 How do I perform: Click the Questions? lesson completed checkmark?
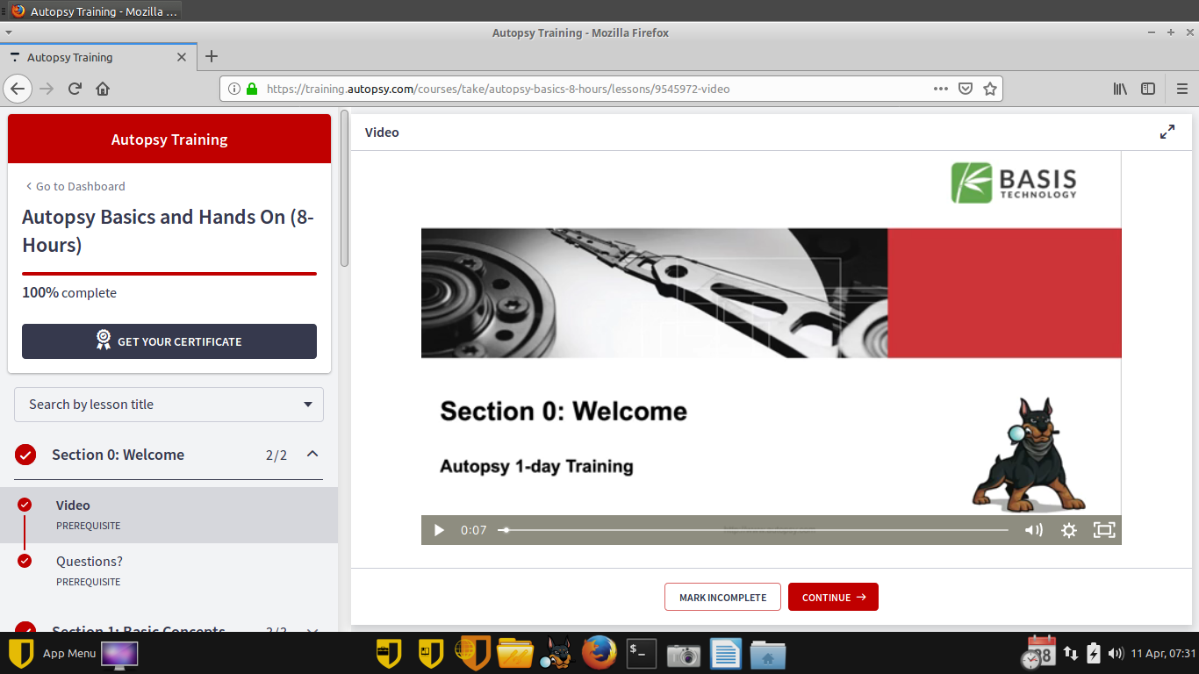coord(25,561)
